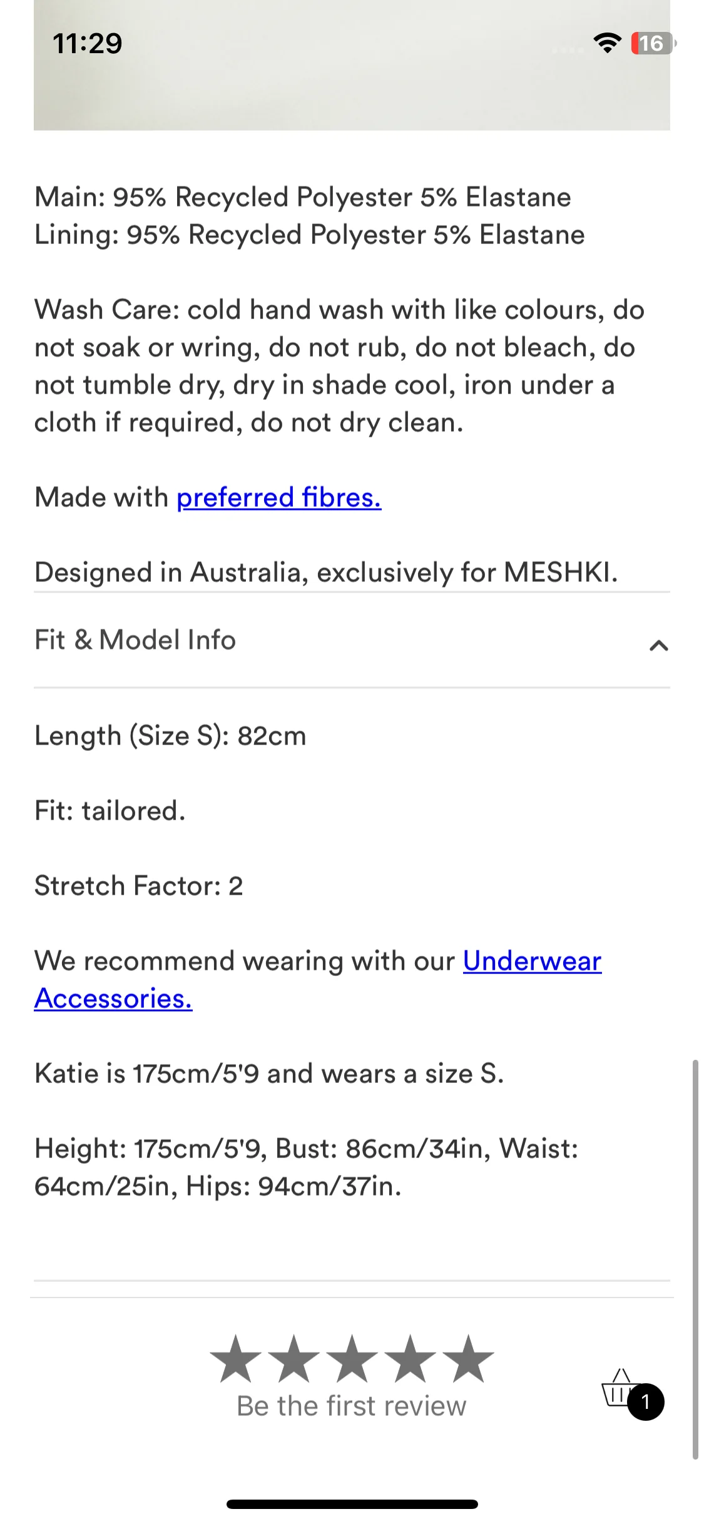Tap the home indicator bar
Viewport: 704px width, 1524px height.
tap(352, 1504)
